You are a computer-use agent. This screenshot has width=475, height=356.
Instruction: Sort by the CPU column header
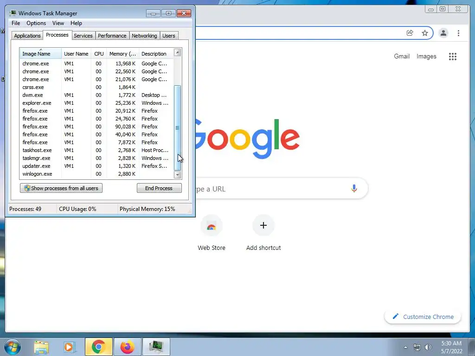point(99,54)
